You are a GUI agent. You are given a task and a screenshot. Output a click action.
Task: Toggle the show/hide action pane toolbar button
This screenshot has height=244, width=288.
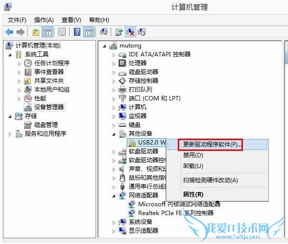89,32
